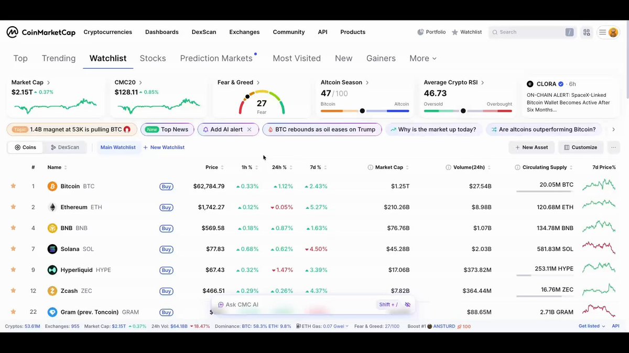Click the Average Crypto RSI slider indicator
Image resolution: width=629 pixels, height=353 pixels.
point(463,111)
